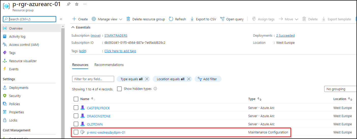Open the 2 Succeeded deployments link
Image resolution: width=357 pixels, height=139 pixels.
click(x=285, y=35)
